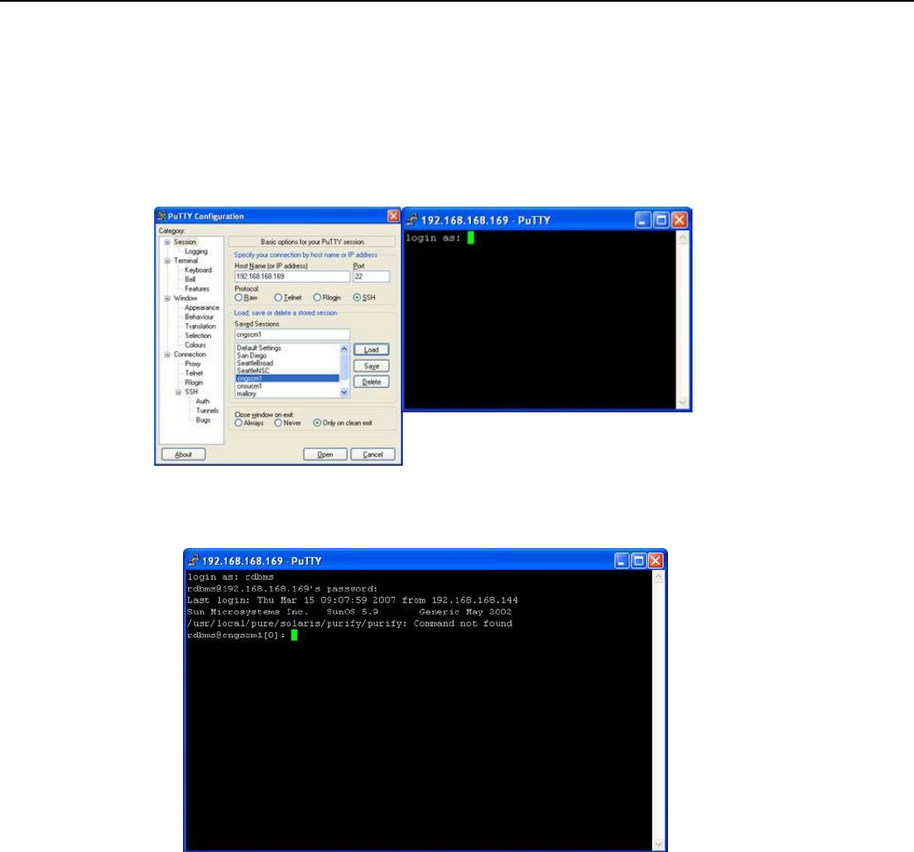The width and height of the screenshot is (914, 852).
Task: Click the Delete session button
Action: point(371,382)
